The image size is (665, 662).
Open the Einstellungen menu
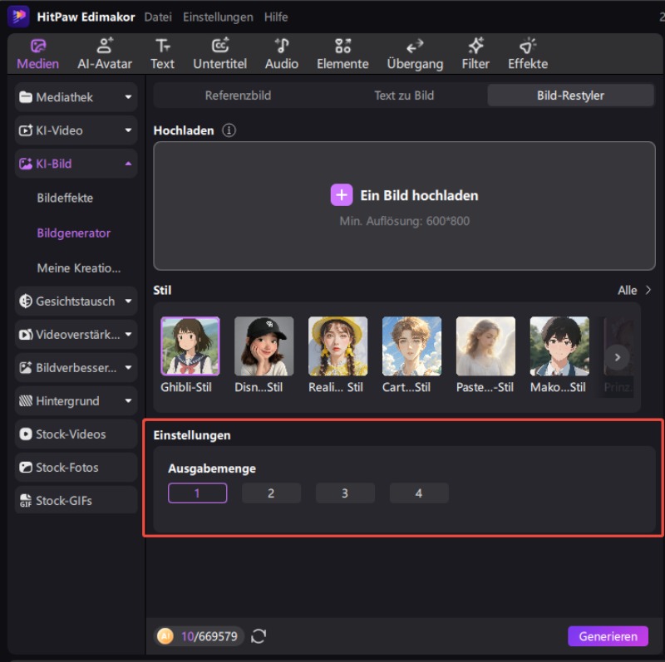point(218,17)
